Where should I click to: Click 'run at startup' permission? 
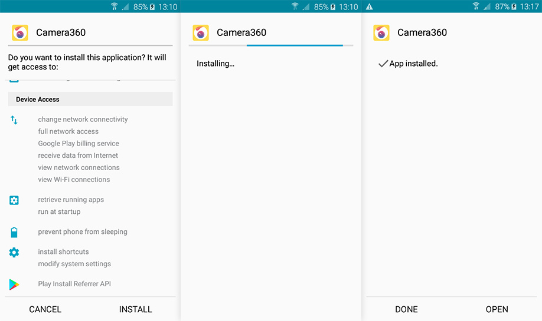tap(59, 211)
